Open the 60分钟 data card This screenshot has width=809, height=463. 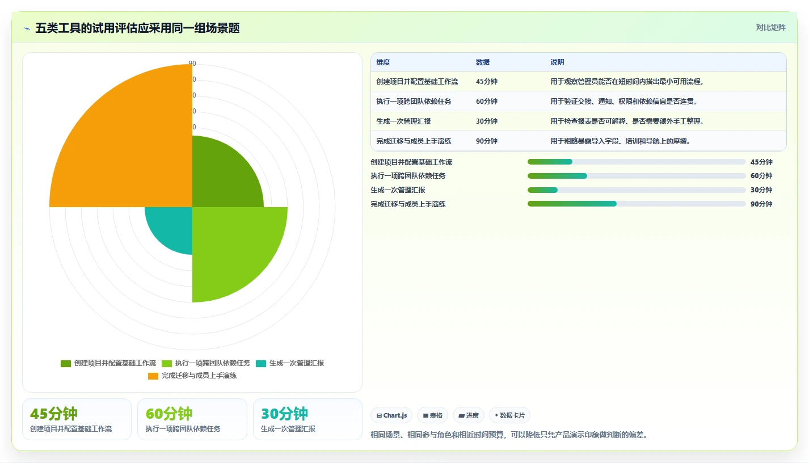click(x=192, y=419)
